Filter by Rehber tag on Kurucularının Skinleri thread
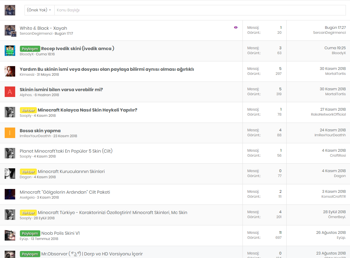This screenshot has width=350, height=258. pyautogui.click(x=28, y=172)
